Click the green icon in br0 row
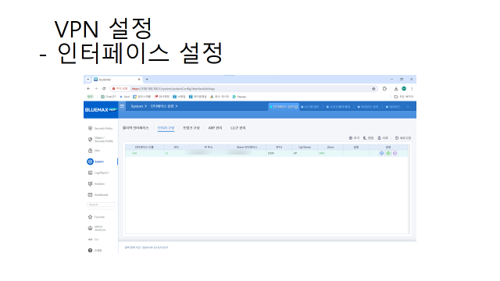 point(388,153)
